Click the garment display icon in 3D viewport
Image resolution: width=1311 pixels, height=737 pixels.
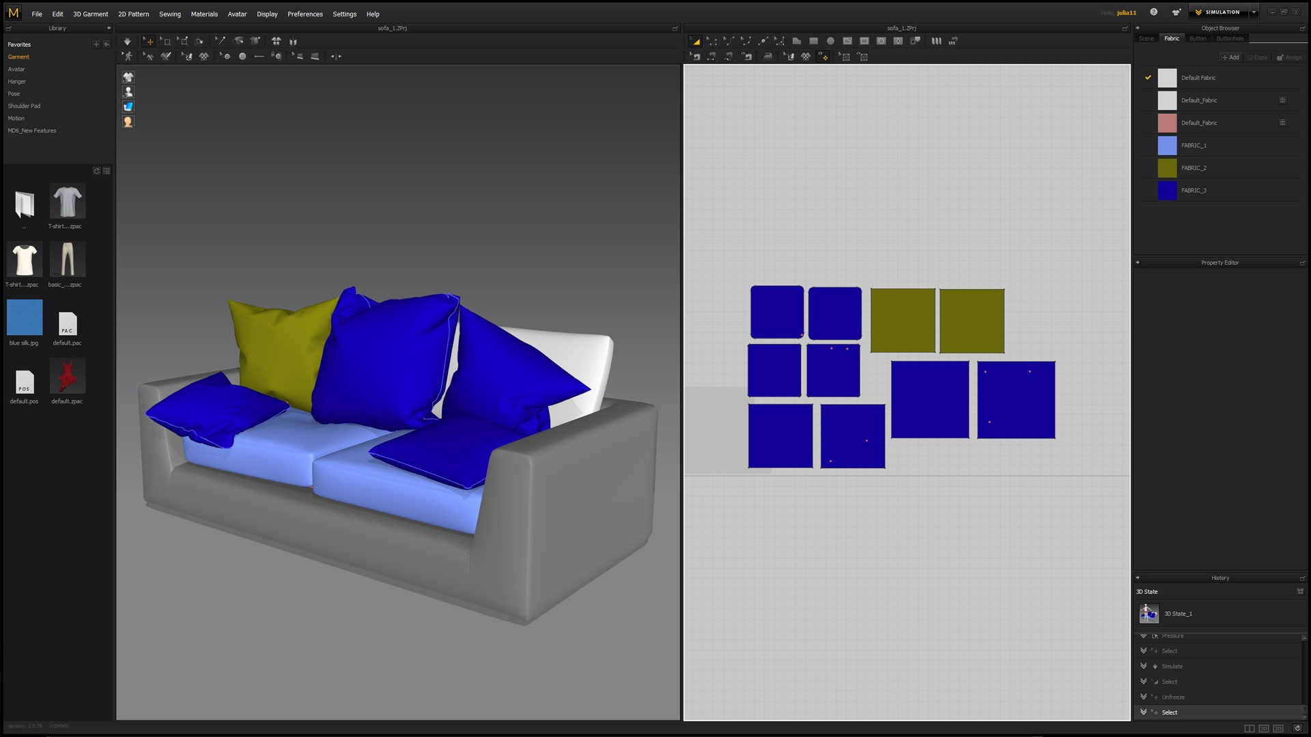(x=128, y=77)
